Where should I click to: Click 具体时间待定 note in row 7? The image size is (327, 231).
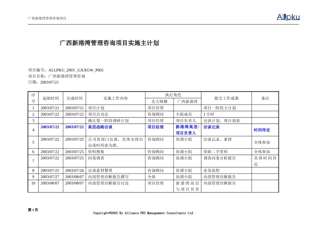coord(265,161)
